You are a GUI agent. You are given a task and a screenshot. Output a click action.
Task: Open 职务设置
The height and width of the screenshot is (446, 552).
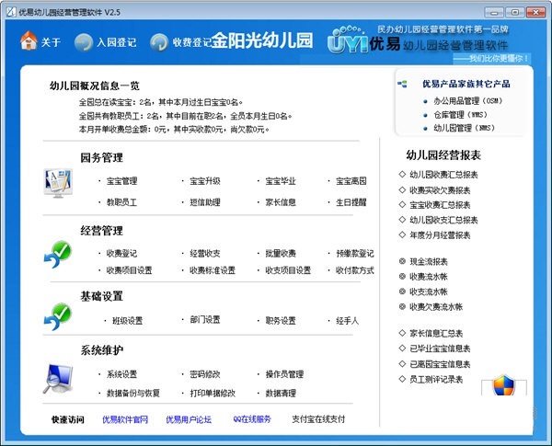pyautogui.click(x=281, y=321)
